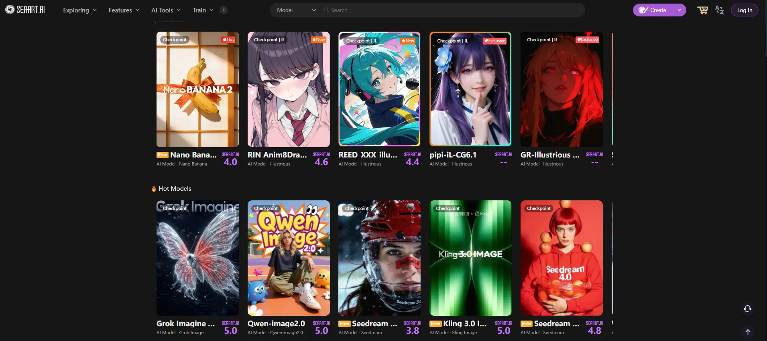Open the Features menu
Screen dimensions: 767x341
point(124,10)
